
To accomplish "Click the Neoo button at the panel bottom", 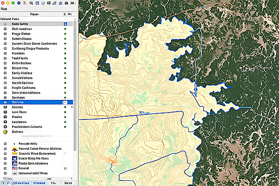I will (x=67, y=183).
